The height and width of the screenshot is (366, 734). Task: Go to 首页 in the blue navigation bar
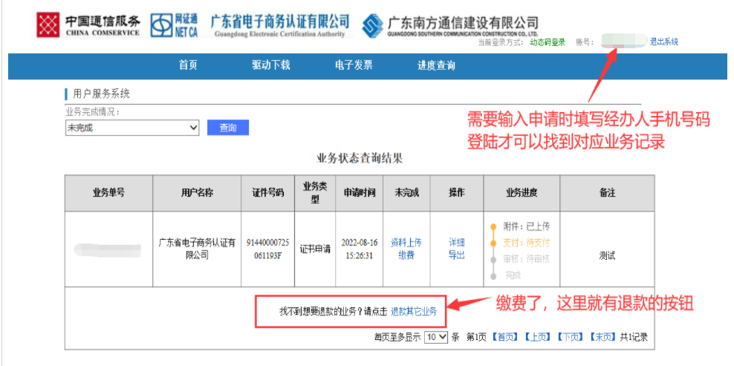(188, 65)
